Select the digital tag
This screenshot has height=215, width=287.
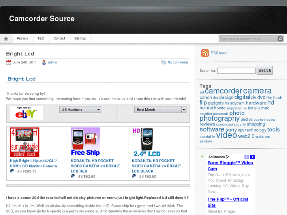pyautogui.click(x=242, y=97)
